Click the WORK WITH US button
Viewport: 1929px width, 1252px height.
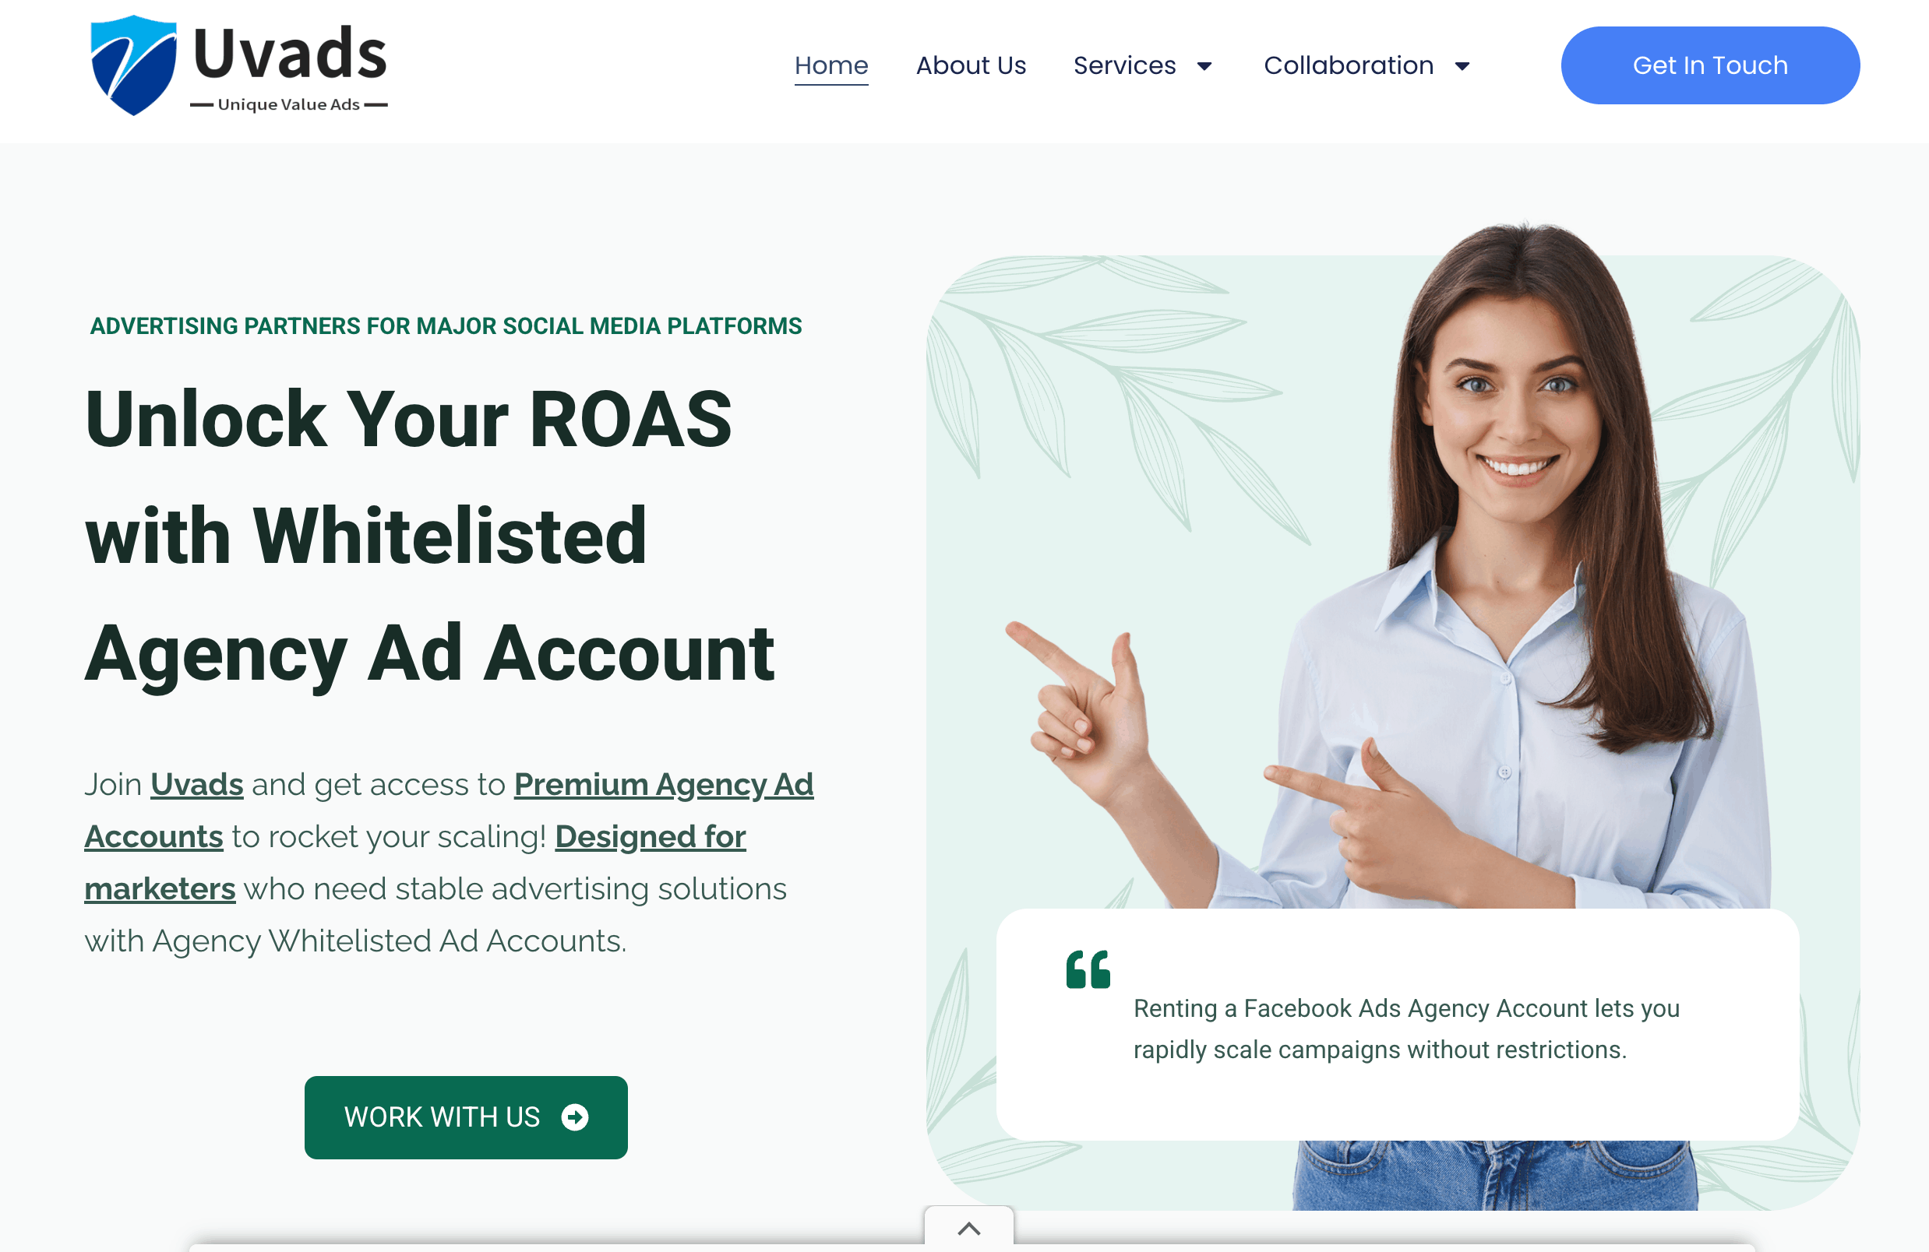(466, 1117)
